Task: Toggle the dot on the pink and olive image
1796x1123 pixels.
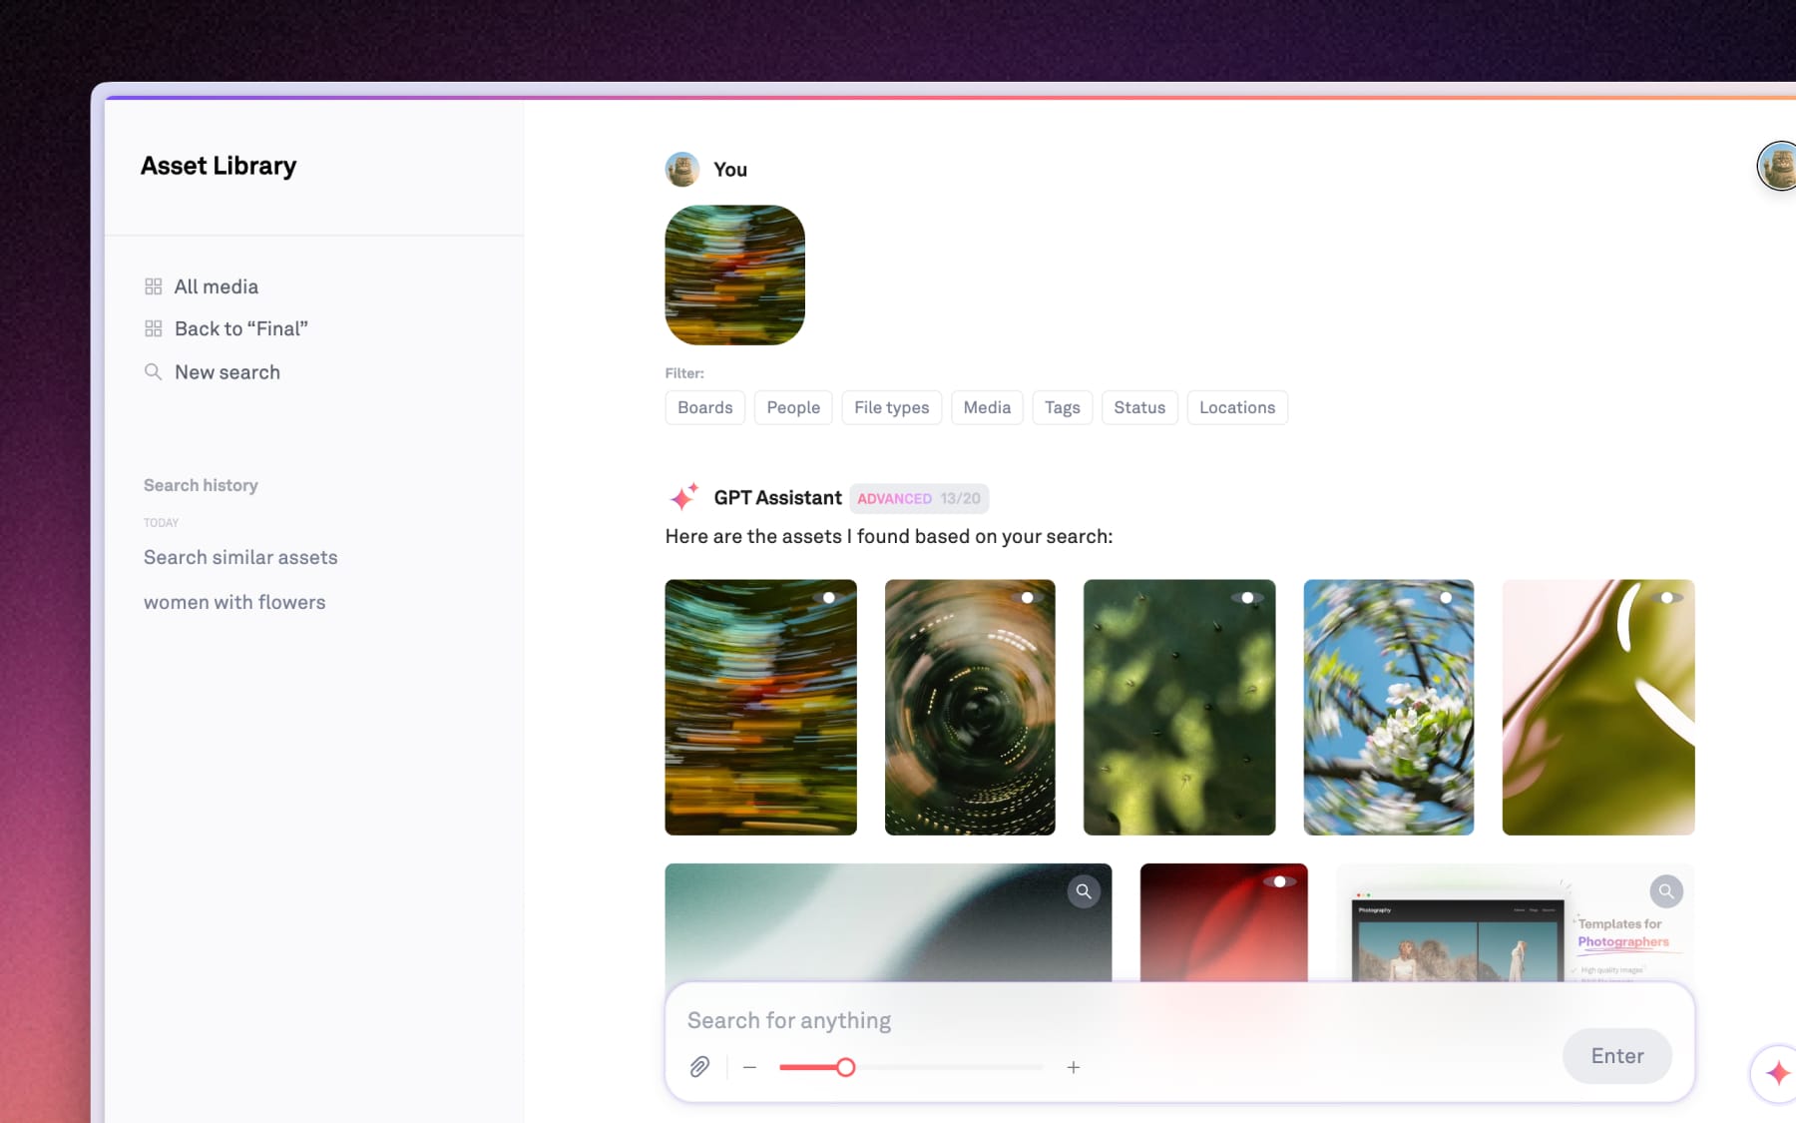Action: [1667, 598]
